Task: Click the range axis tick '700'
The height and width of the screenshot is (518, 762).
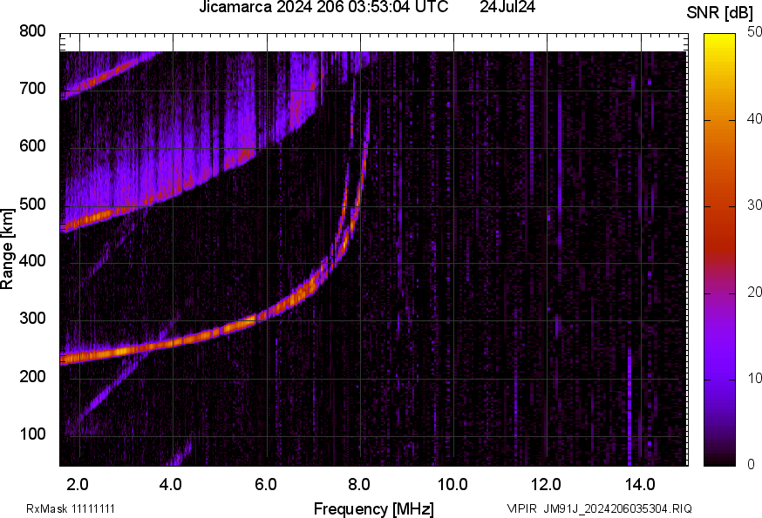Action: 32,88
